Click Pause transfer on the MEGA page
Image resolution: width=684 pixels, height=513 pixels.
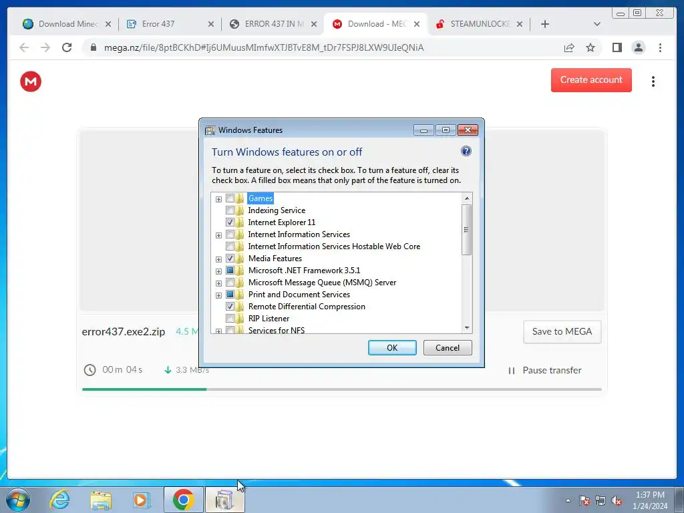click(544, 370)
